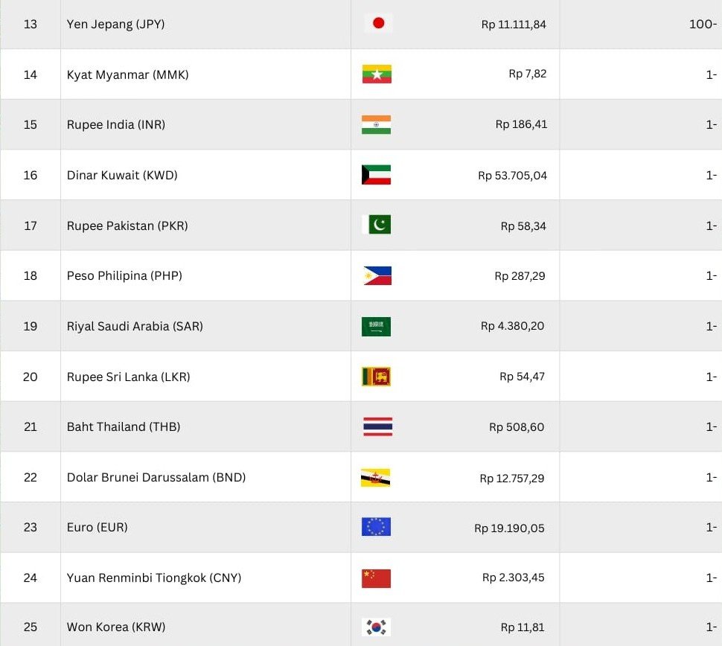
Task: Click the European Union flag icon
Action: point(377,528)
